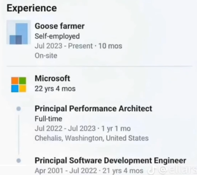Click the Microsoft company logo
This screenshot has height=175, width=197.
tap(19, 85)
